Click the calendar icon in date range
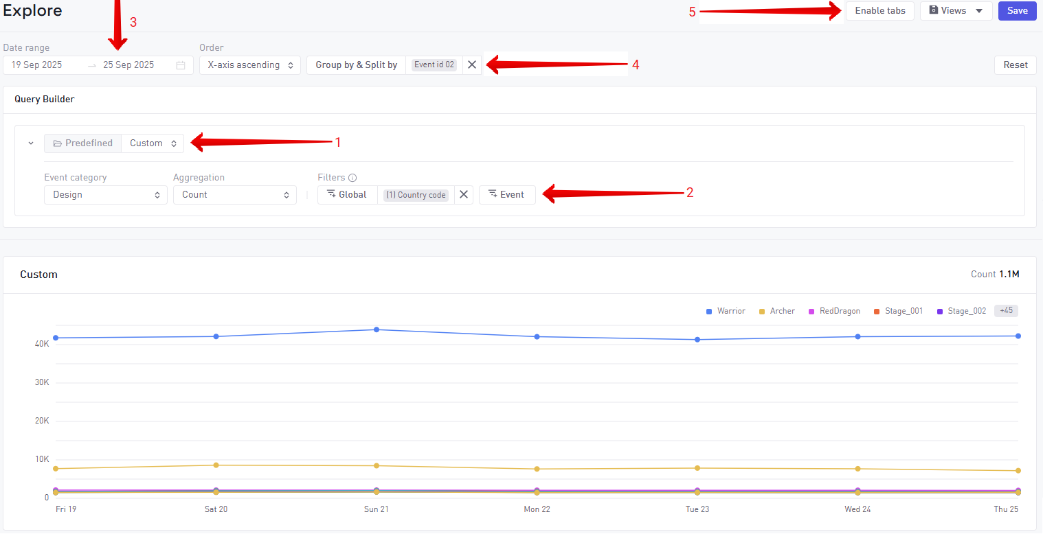This screenshot has width=1043, height=534. [x=181, y=65]
